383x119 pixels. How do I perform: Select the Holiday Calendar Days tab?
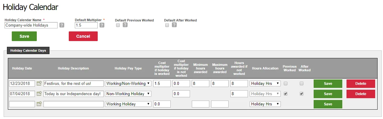point(28,51)
